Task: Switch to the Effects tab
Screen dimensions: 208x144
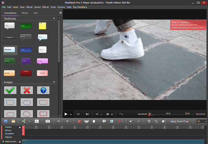Action: tap(25, 13)
